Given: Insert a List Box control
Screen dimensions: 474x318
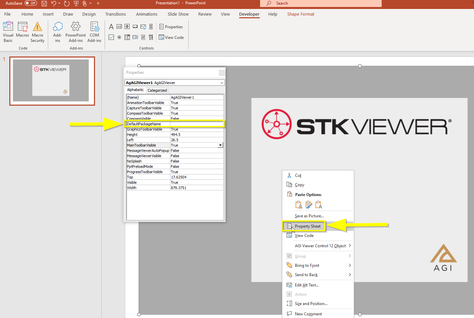Looking at the screenshot, I should (x=135, y=37).
